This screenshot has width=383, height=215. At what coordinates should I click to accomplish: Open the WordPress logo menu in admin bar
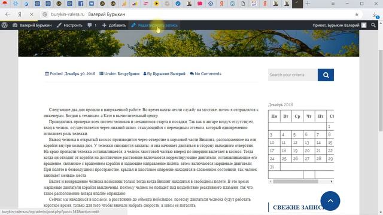[4, 25]
